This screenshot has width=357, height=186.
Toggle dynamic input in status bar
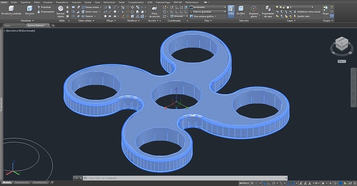pos(265,183)
